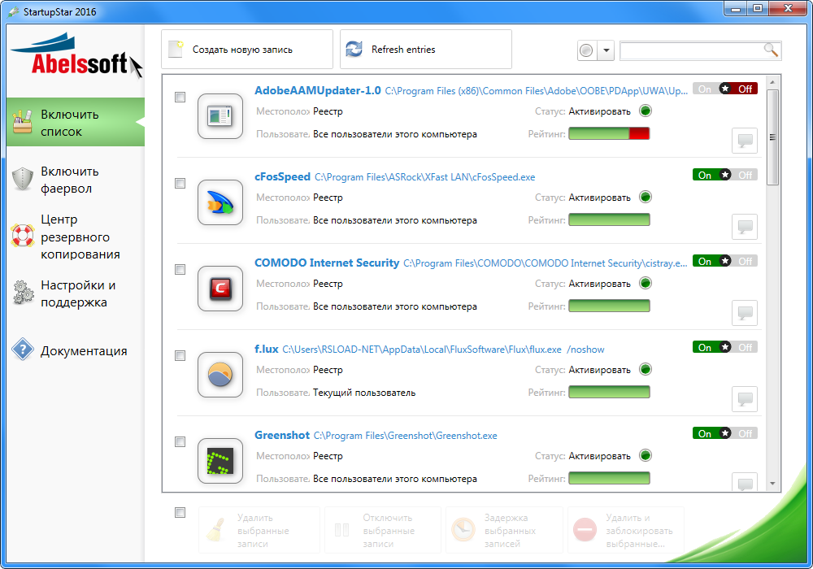Tick the checkbox for f.lux
Viewport: 813px width, 569px height.
click(180, 355)
